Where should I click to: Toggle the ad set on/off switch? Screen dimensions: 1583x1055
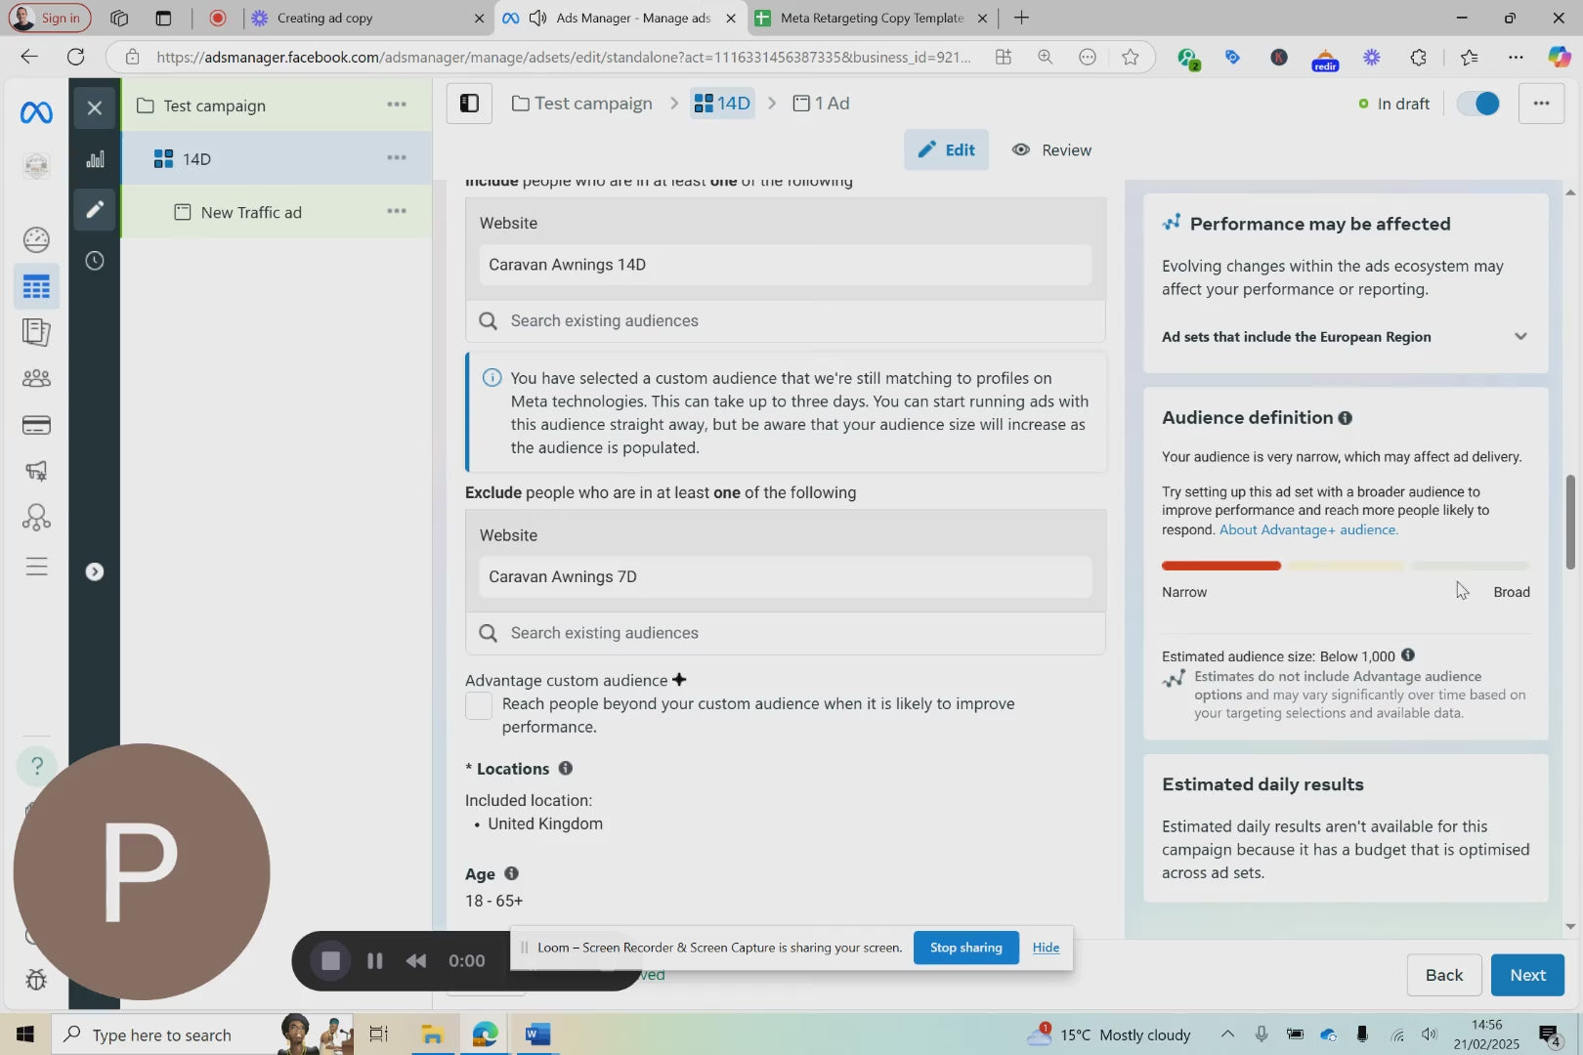pyautogui.click(x=1478, y=104)
